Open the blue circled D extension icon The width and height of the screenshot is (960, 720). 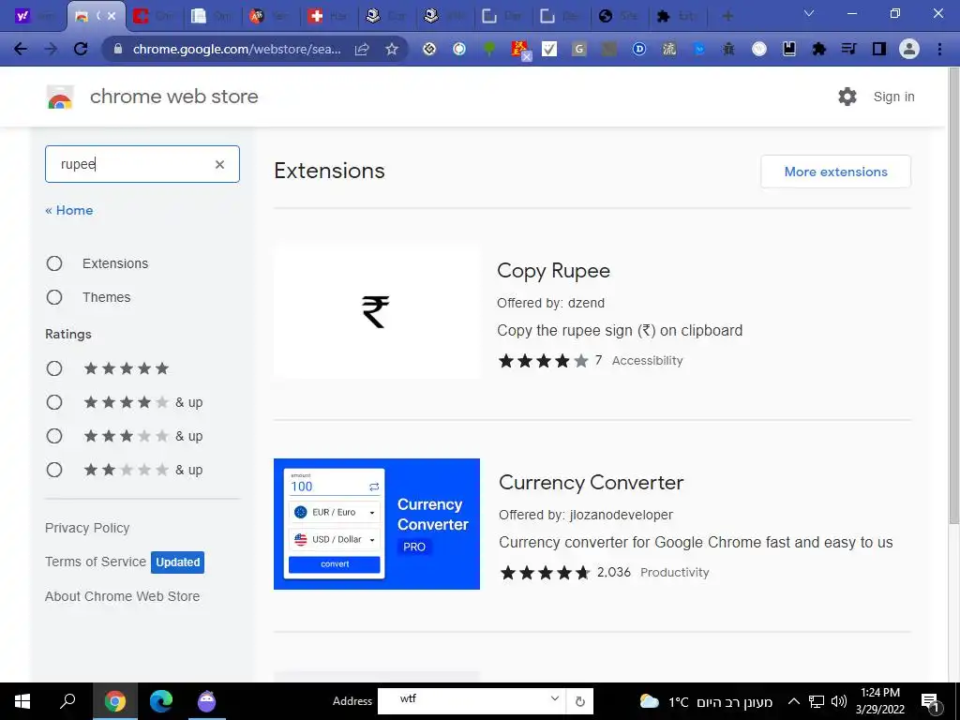click(639, 49)
